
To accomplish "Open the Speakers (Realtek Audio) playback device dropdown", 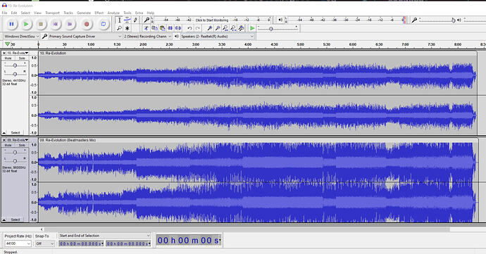I will pos(217,37).
